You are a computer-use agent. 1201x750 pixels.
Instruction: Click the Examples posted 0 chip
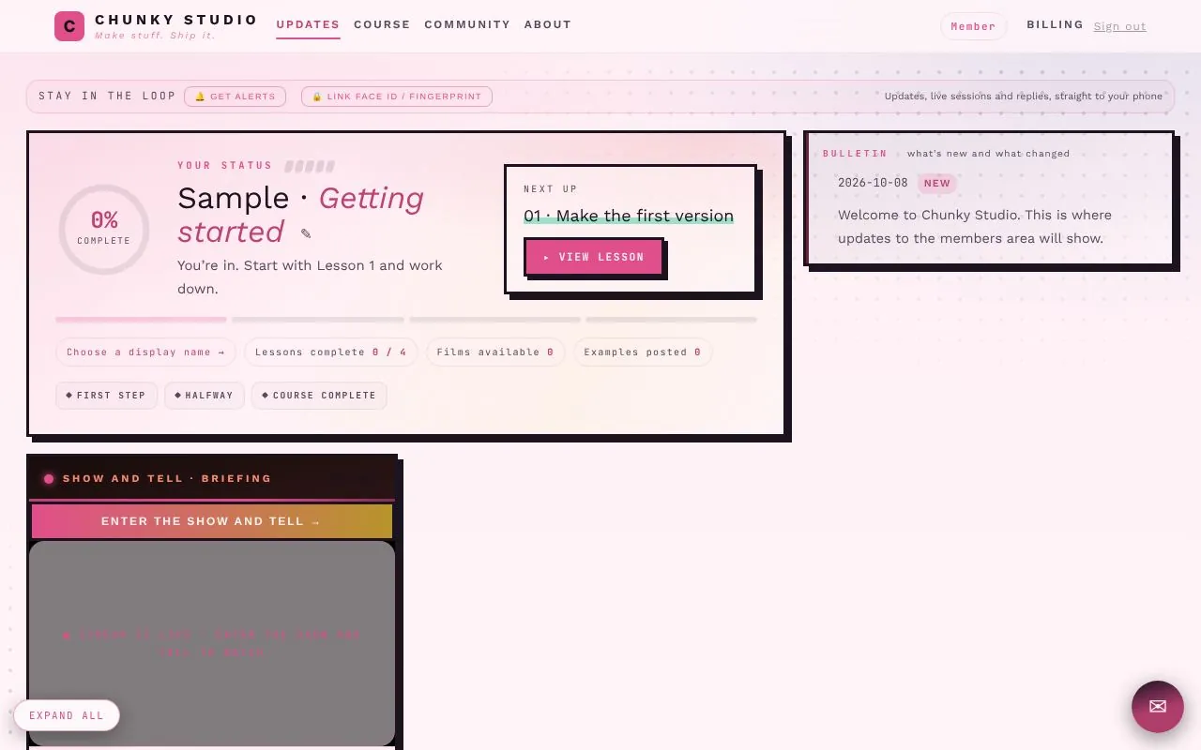642,352
